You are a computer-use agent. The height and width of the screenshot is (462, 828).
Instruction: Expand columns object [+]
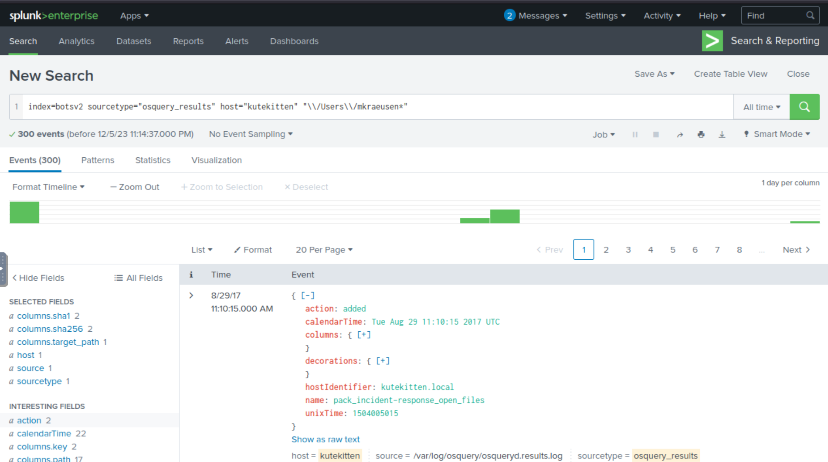click(364, 335)
